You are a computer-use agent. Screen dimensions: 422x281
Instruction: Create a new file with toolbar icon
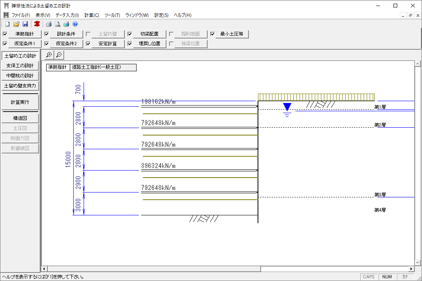[7, 24]
